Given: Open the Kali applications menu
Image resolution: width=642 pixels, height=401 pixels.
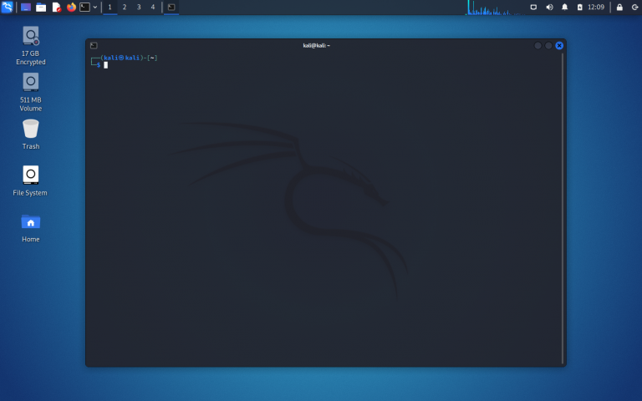Looking at the screenshot, I should (7, 7).
